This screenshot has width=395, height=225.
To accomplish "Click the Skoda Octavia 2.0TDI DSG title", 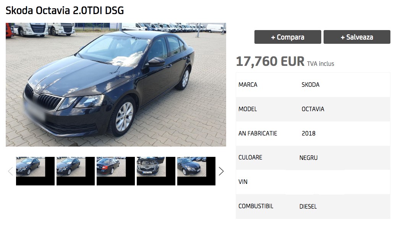I will coord(65,11).
